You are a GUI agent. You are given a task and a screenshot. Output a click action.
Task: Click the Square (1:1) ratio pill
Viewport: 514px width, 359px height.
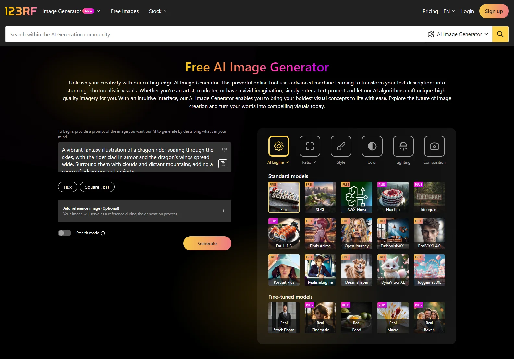(x=97, y=187)
